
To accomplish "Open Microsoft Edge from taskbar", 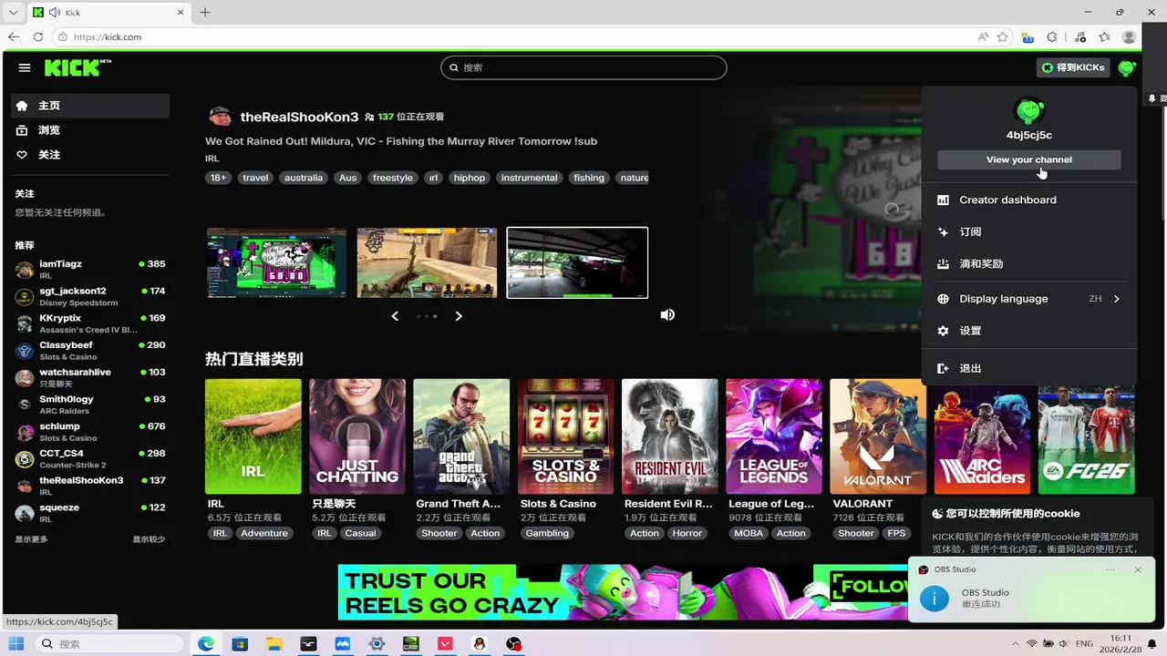I will [206, 643].
